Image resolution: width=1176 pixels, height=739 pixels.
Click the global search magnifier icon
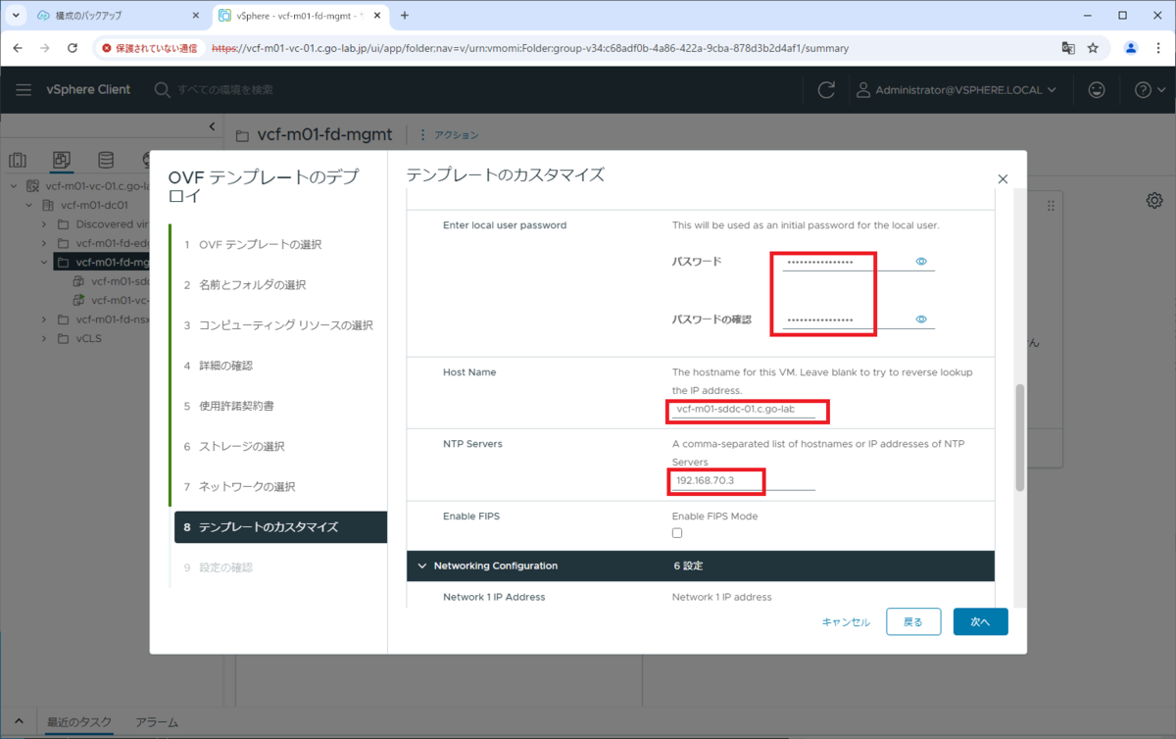click(x=163, y=89)
